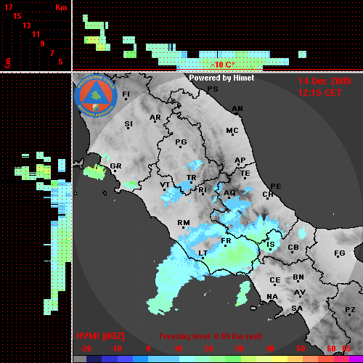Select the CE city label
363x363 pixels.
(275, 280)
